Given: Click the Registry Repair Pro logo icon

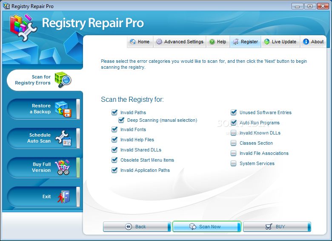Looking at the screenshot, I should 23,28.
